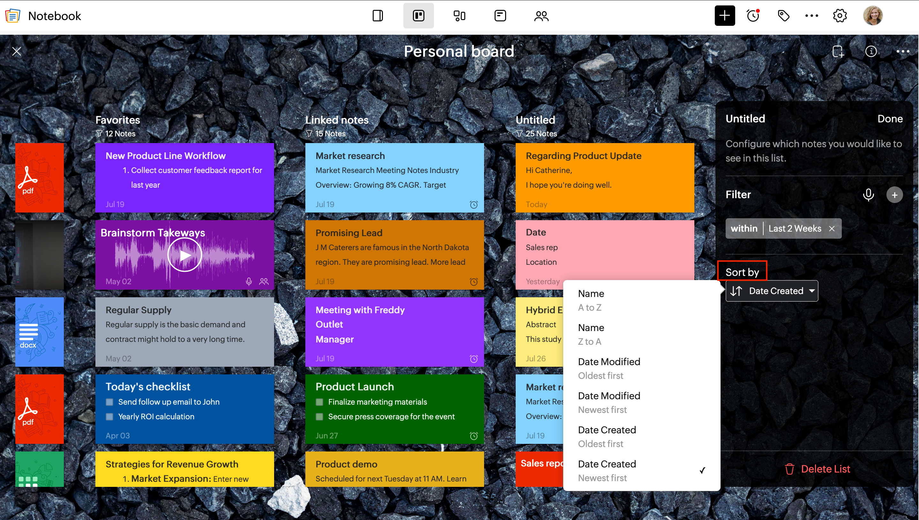Open the docx file thumbnail
This screenshot has height=520, width=919.
[x=39, y=331]
